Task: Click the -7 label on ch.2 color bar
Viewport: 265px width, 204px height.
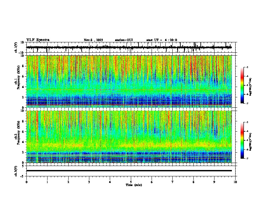Action: pos(247,158)
